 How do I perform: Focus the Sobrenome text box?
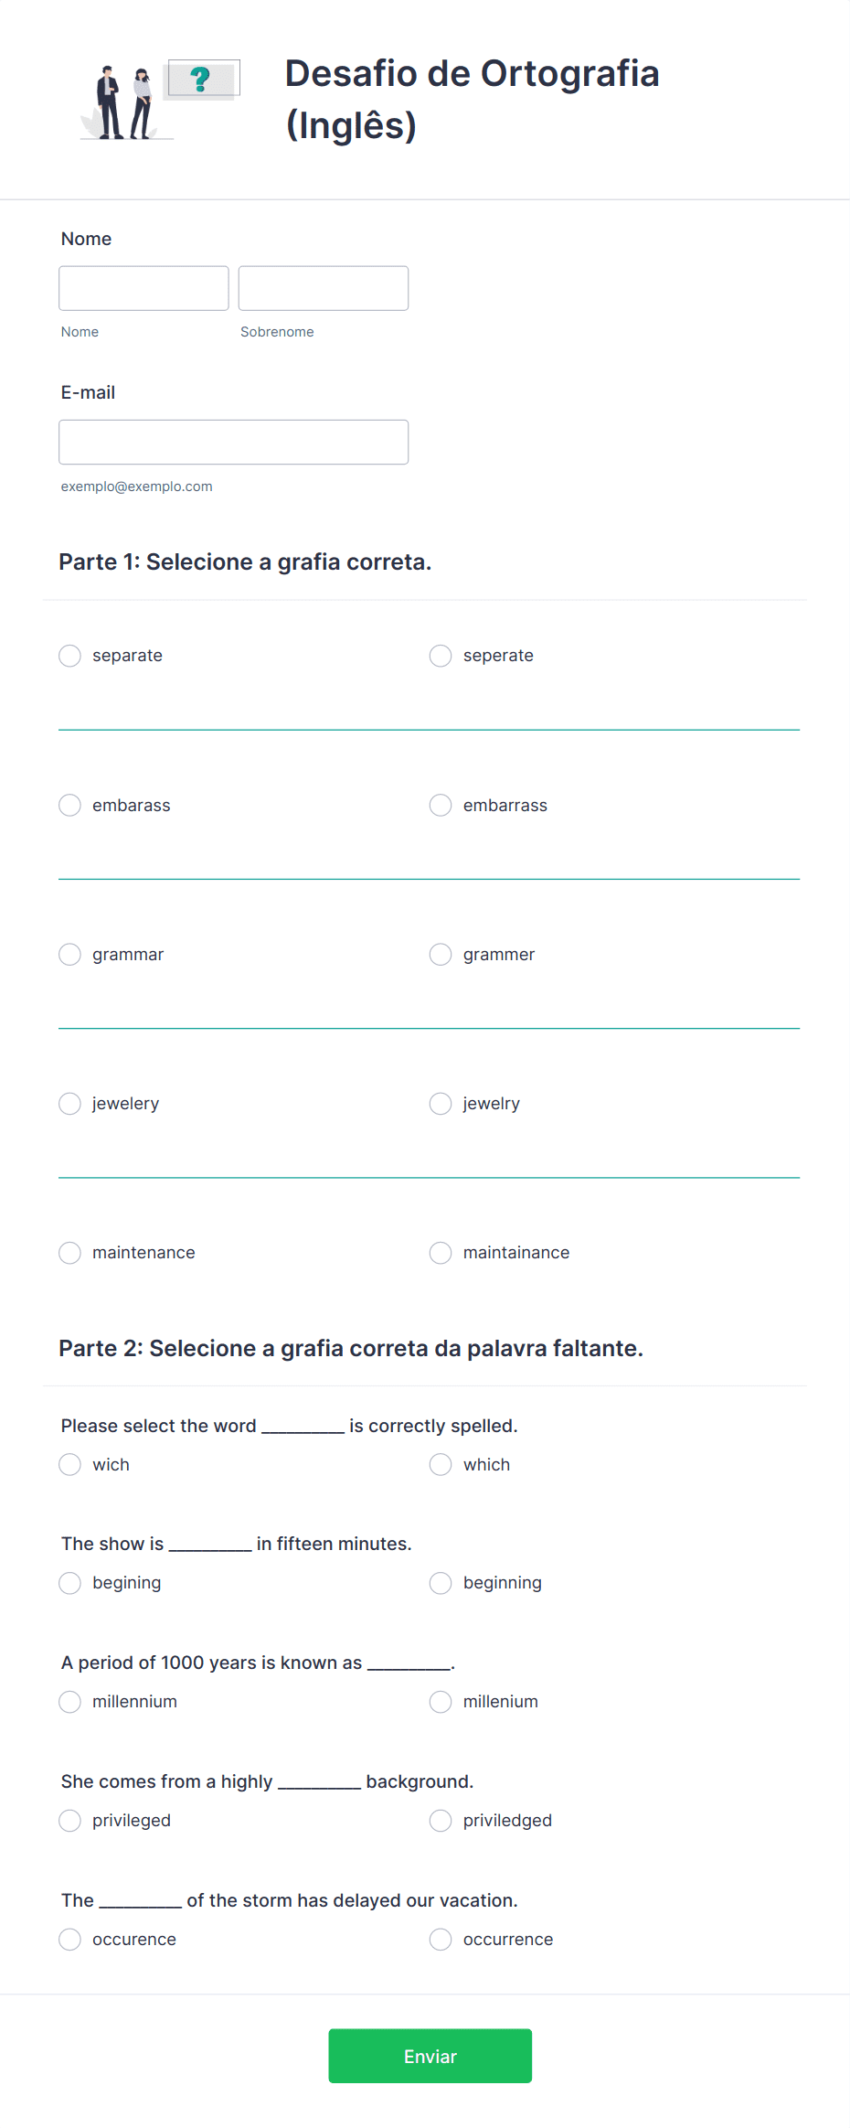click(323, 288)
